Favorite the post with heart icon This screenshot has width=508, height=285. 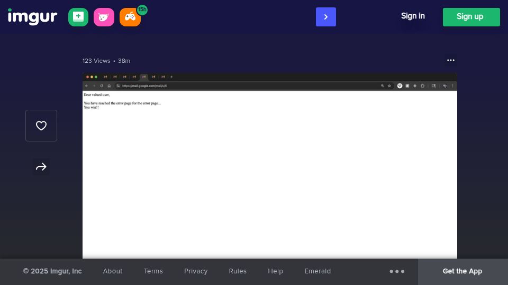tap(41, 126)
